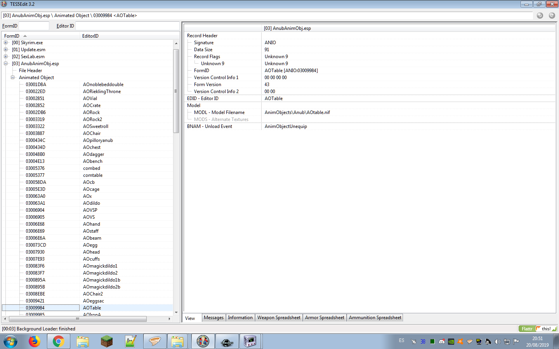
Task: Select the File Header tree item
Action: (x=30, y=71)
